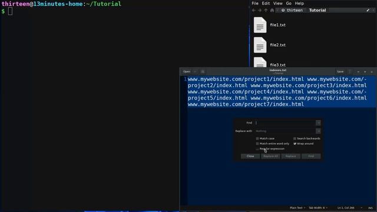Focus the Replace with text field
The width and height of the screenshot is (377, 212).
pos(285,131)
